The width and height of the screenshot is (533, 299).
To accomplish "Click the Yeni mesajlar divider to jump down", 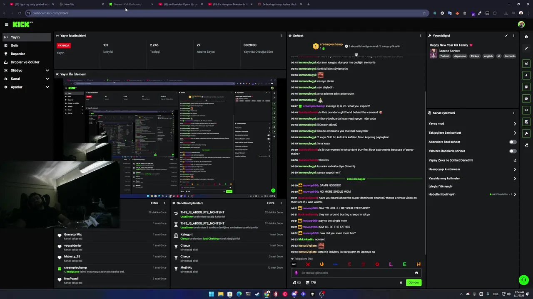I will (x=356, y=179).
